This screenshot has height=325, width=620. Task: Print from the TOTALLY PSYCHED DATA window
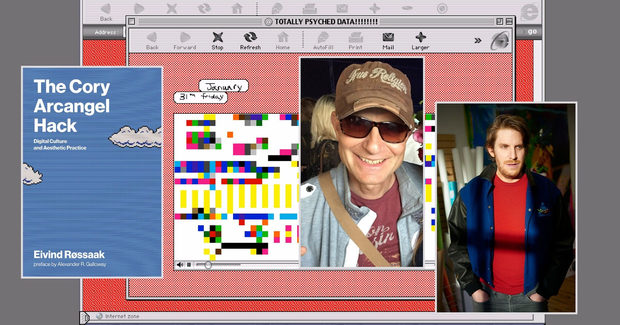(355, 41)
